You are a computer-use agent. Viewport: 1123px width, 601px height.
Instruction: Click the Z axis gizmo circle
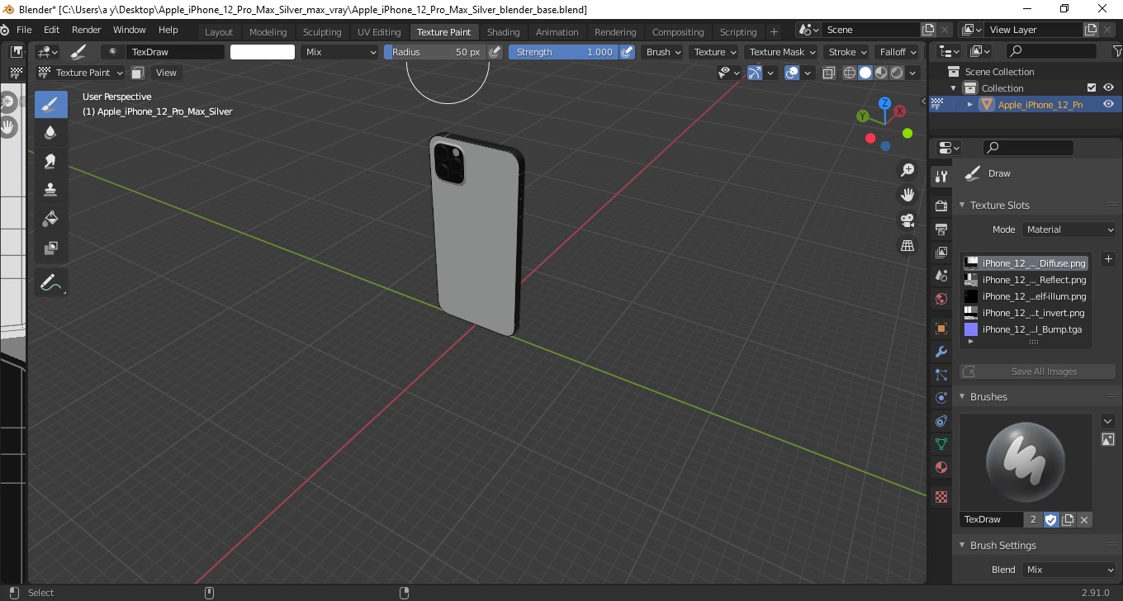pos(884,103)
